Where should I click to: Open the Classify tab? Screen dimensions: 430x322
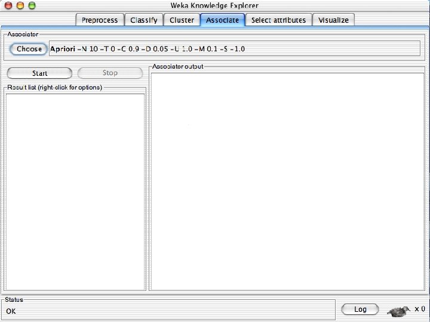[x=144, y=20]
